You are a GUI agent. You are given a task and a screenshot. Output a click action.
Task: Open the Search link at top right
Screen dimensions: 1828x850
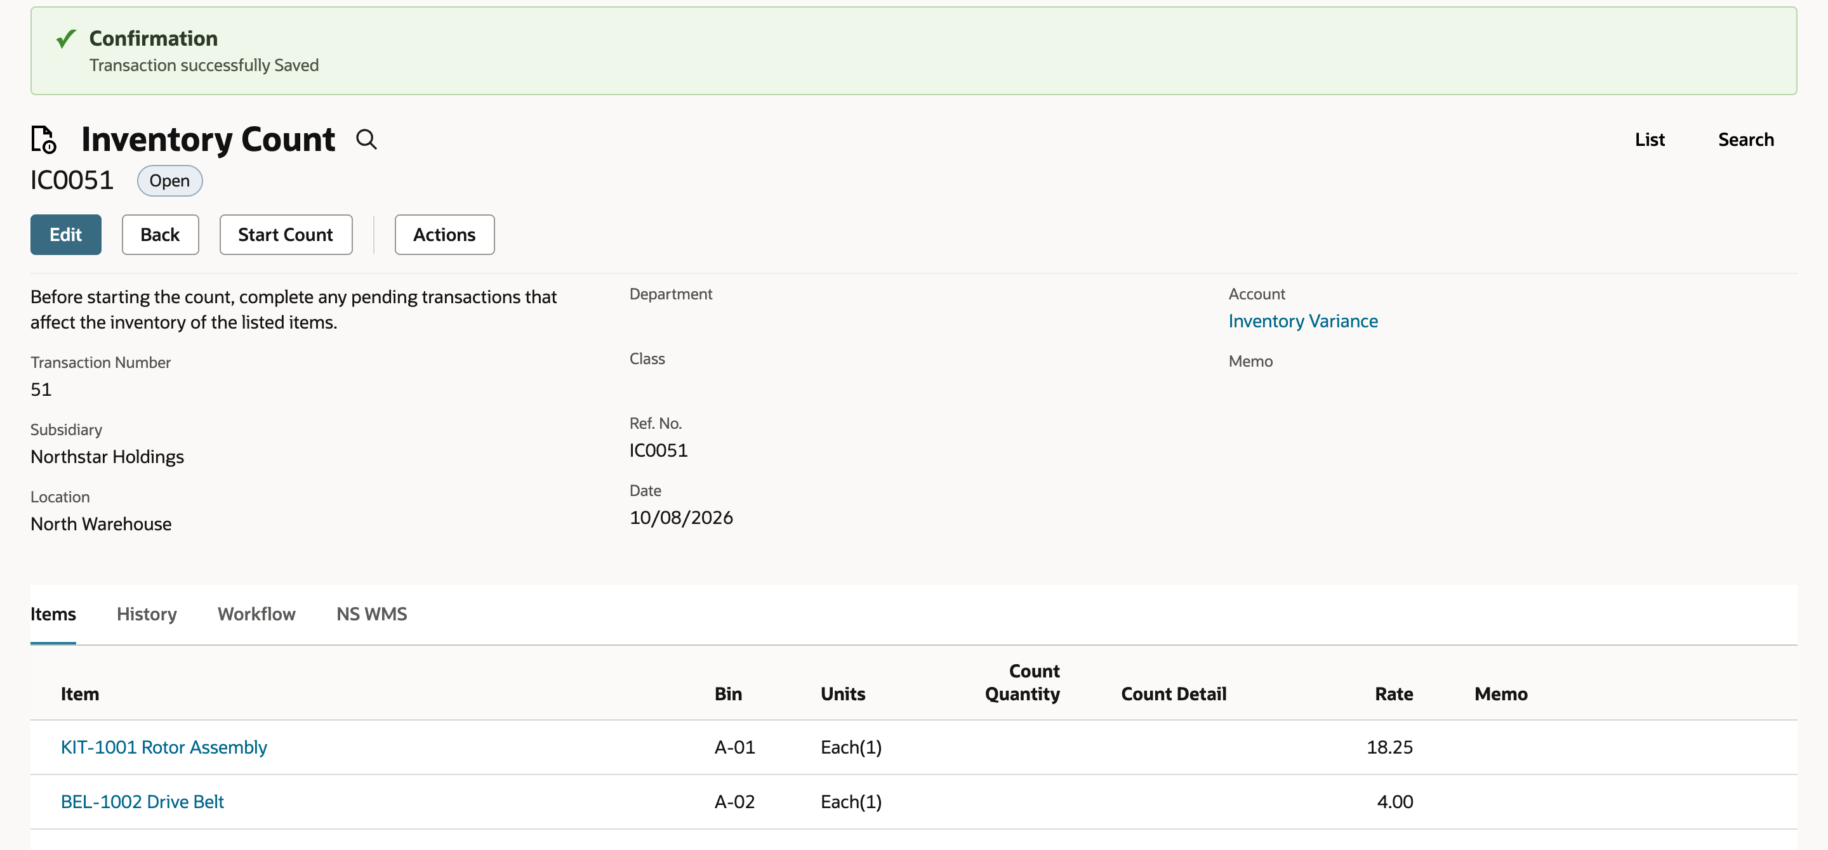point(1745,140)
